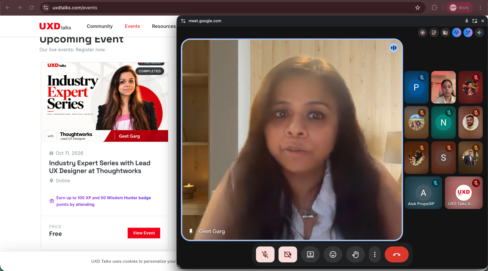The height and width of the screenshot is (271, 488).
Task: Reload the uxdtalks.com page
Action: point(32,8)
